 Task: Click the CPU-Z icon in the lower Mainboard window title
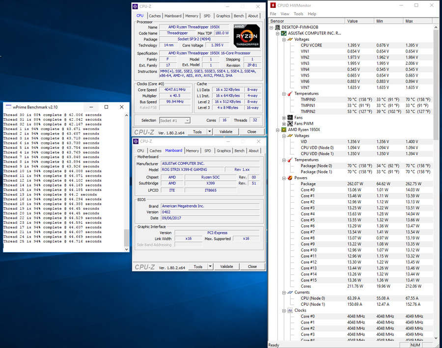tap(136, 141)
